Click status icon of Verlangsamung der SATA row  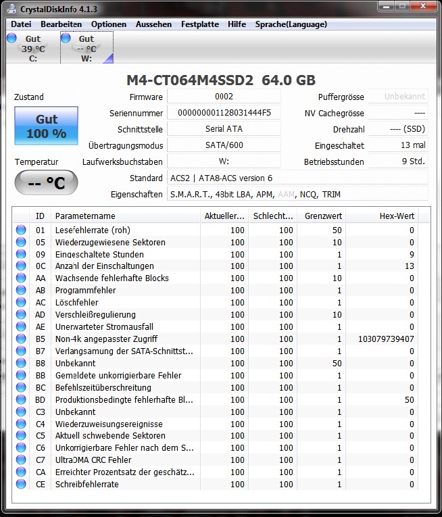[x=21, y=351]
